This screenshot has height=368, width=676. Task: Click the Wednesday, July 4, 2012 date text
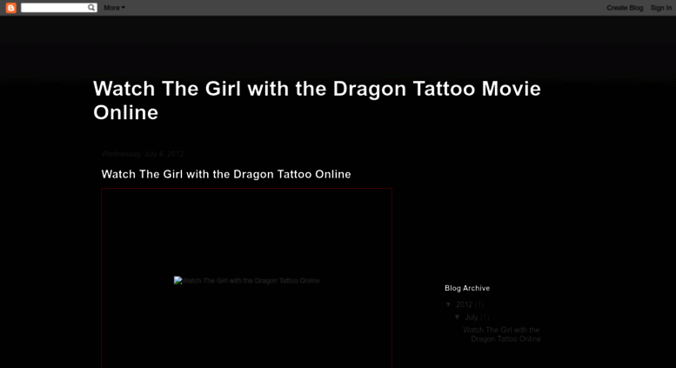click(x=143, y=154)
